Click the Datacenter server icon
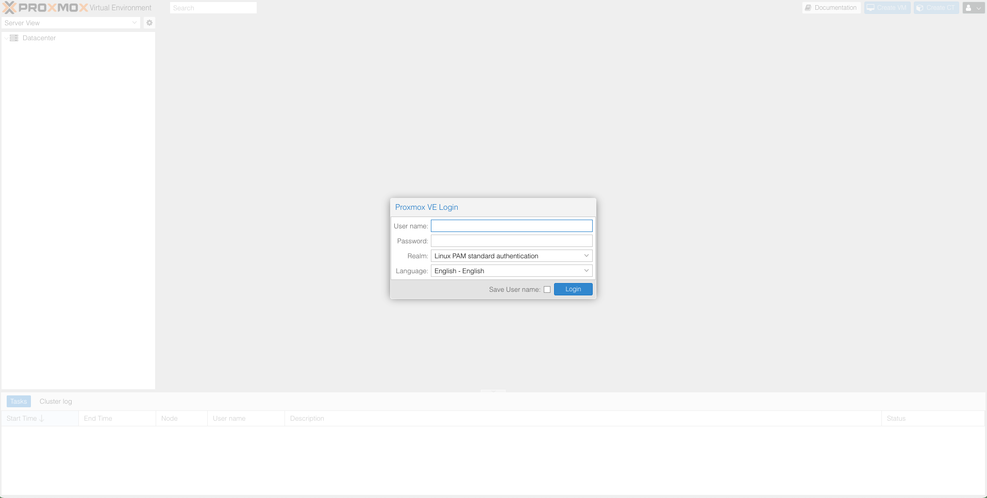The image size is (987, 498). click(x=14, y=38)
